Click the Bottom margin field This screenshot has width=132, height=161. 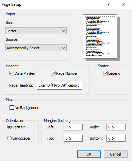(x=116, y=138)
